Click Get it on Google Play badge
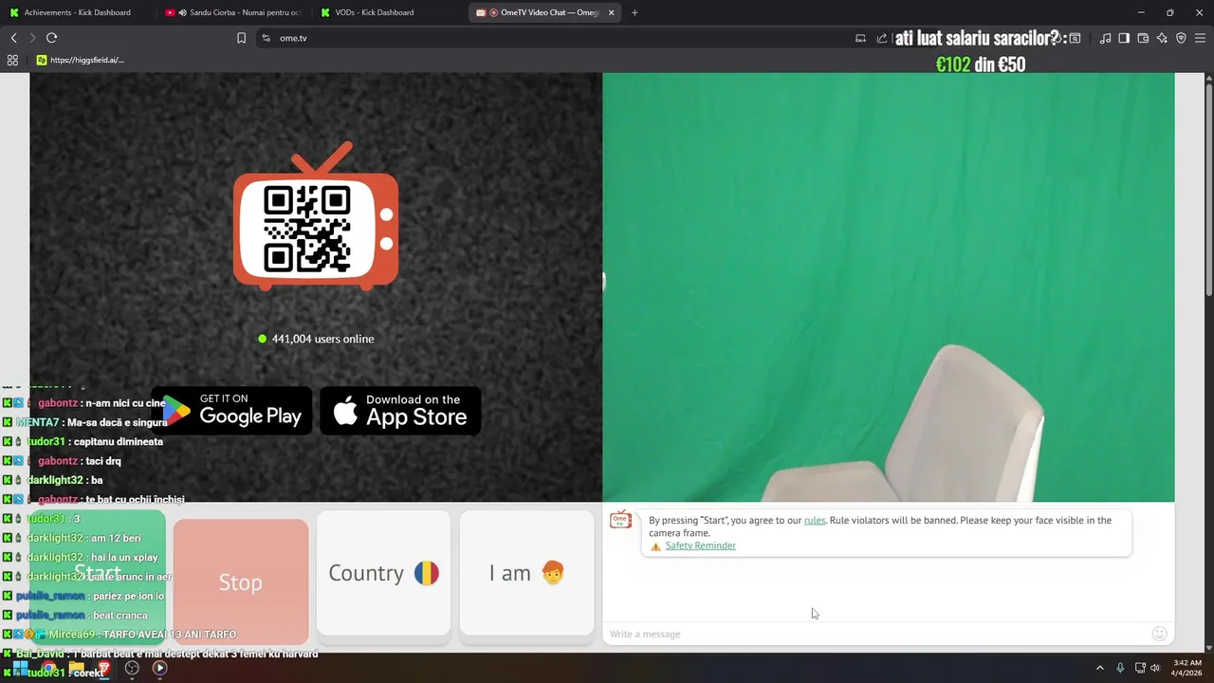Viewport: 1214px width, 683px height. pyautogui.click(x=231, y=410)
